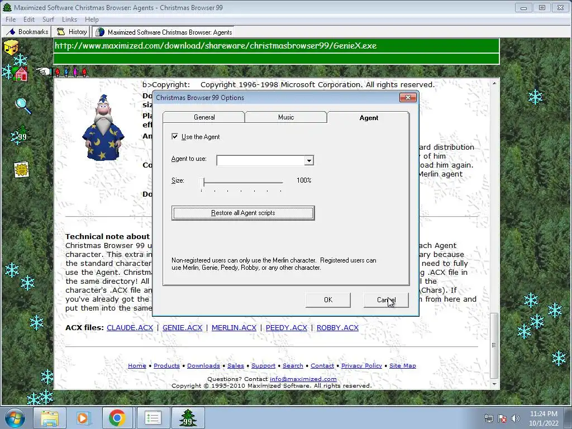This screenshot has width=572, height=429.
Task: Open media player taskbar icon
Action: point(83,418)
